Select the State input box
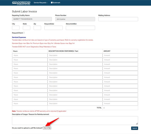Screen dimensions: 151x134 point(27,28)
